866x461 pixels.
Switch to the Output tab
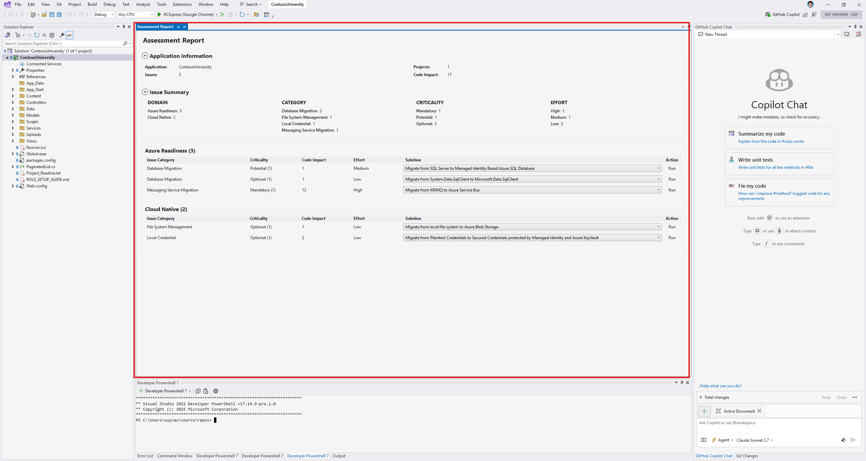339,456
